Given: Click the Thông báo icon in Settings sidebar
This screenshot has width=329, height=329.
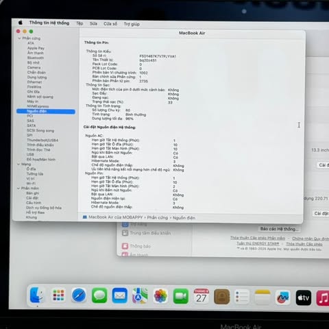Looking at the screenshot, I should [x=125, y=246].
